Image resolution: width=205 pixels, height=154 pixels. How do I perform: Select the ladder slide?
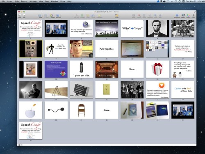[56, 90]
